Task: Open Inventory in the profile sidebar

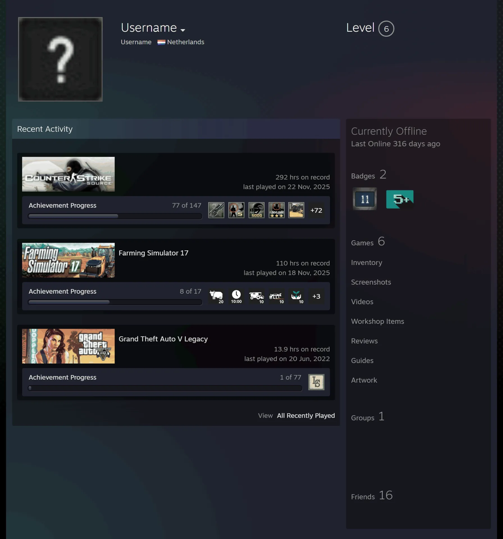Action: [x=367, y=262]
